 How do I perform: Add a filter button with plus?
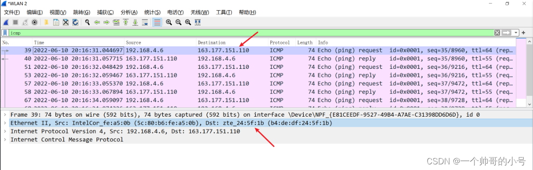524,33
